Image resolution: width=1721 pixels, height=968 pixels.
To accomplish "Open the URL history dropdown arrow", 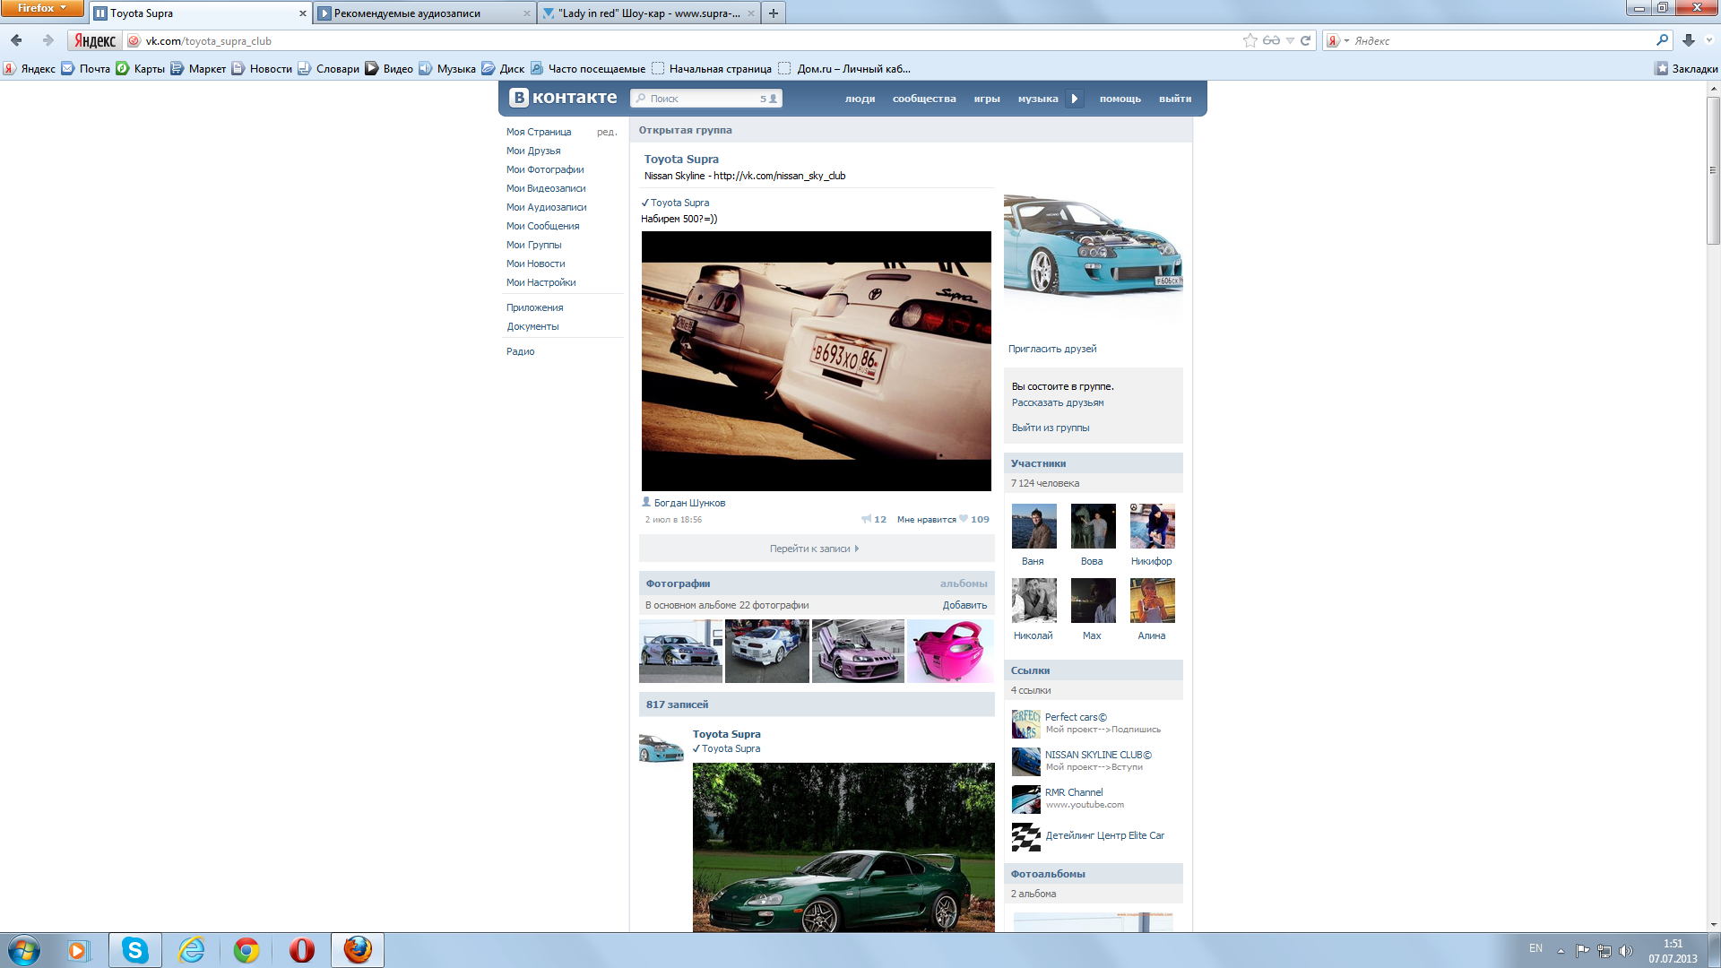I will [x=1290, y=40].
